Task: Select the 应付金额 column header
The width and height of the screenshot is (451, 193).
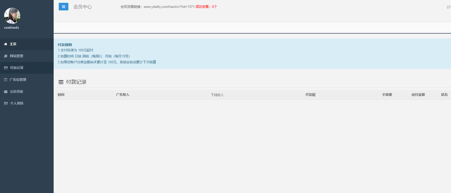Action: pyautogui.click(x=418, y=95)
